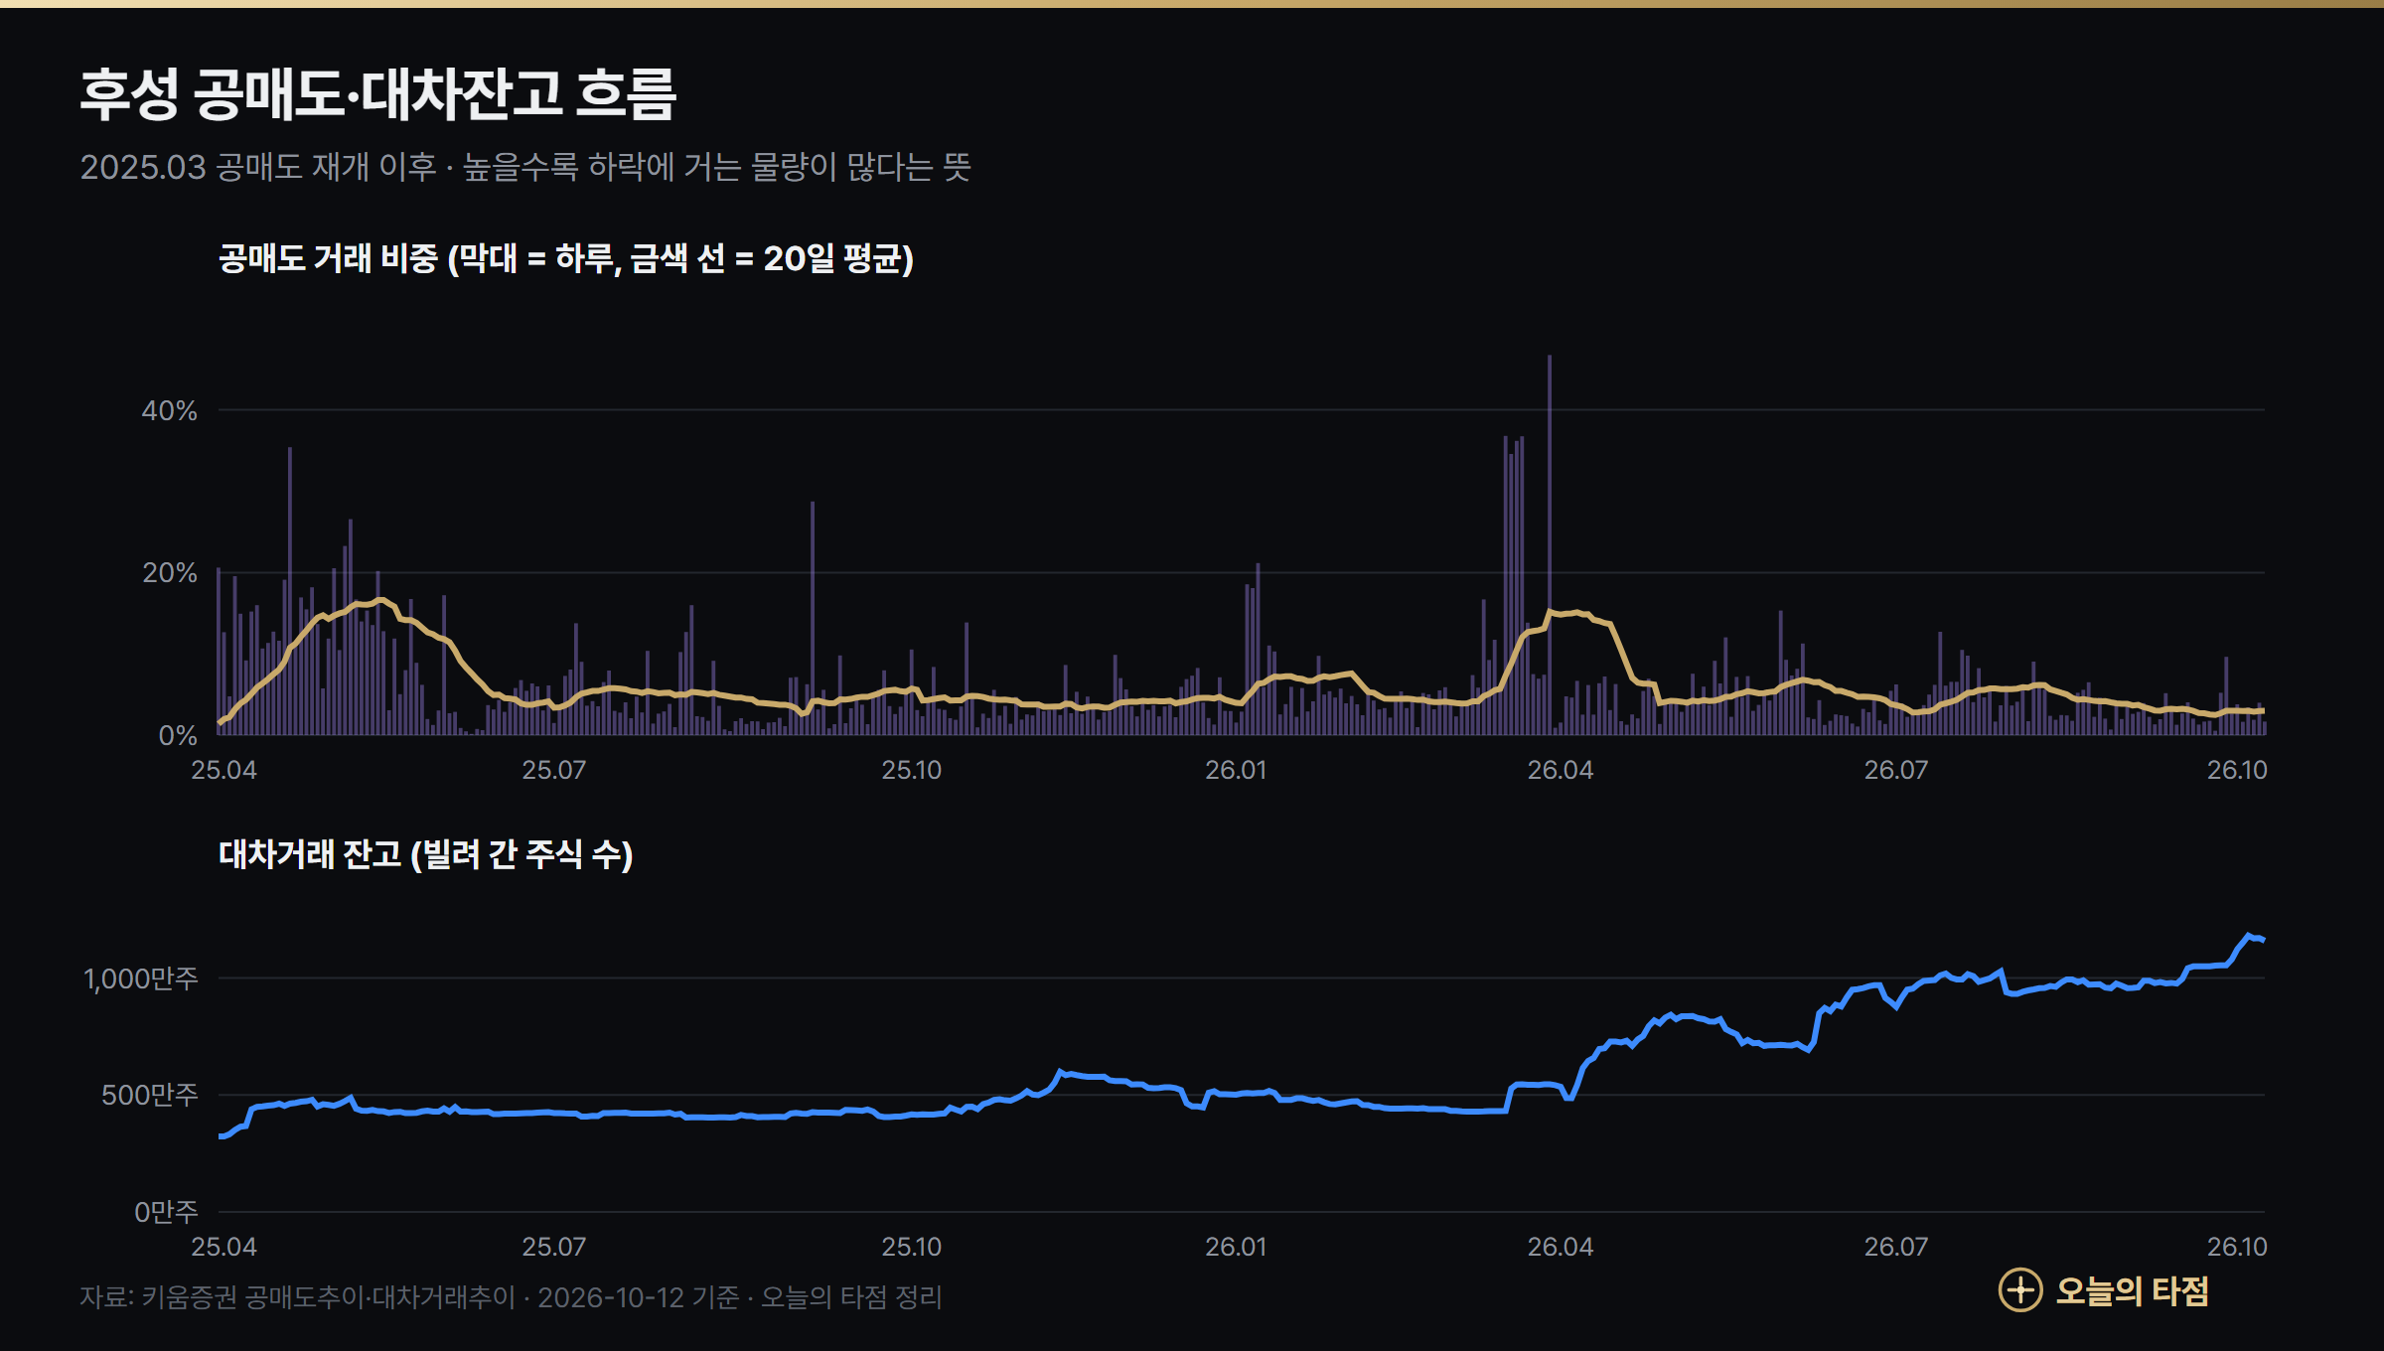Viewport: 2384px width, 1351px height.
Task: Click 26.07 on the 공매도 거래 비중 chart axis
Action: (x=1895, y=770)
